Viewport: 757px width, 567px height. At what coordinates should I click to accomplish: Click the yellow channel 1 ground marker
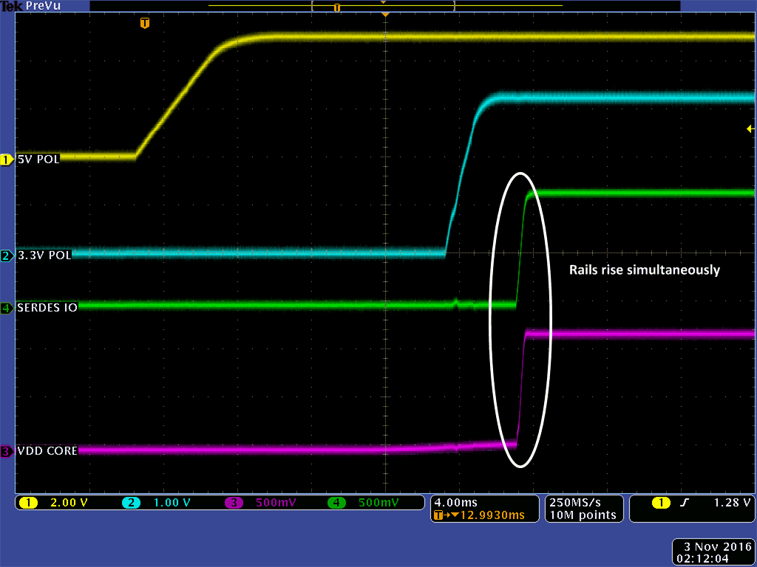coord(7,159)
